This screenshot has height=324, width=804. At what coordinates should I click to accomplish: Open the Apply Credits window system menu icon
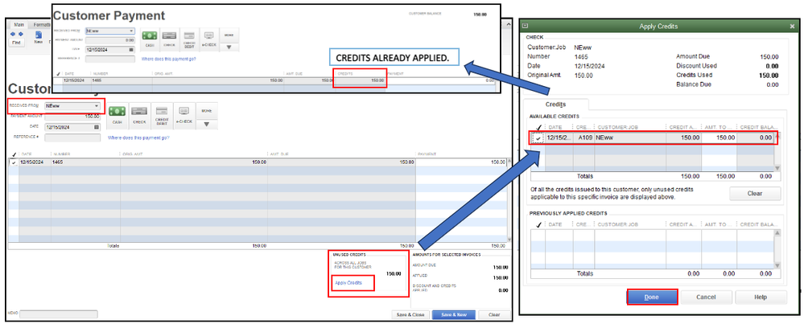tap(526, 26)
